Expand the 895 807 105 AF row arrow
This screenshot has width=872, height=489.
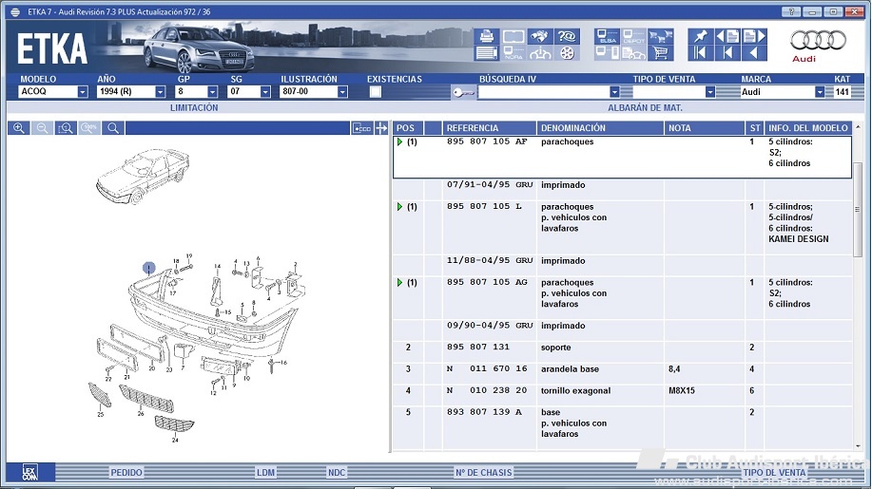click(399, 142)
